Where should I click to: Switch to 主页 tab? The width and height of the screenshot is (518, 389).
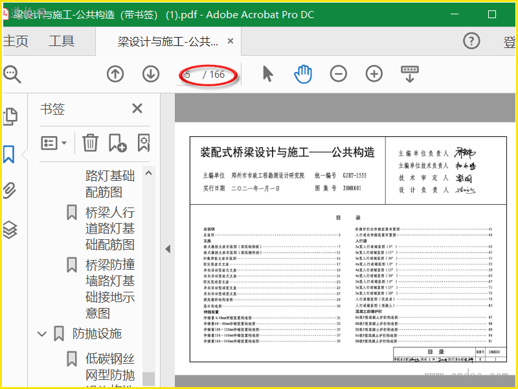[x=16, y=41]
